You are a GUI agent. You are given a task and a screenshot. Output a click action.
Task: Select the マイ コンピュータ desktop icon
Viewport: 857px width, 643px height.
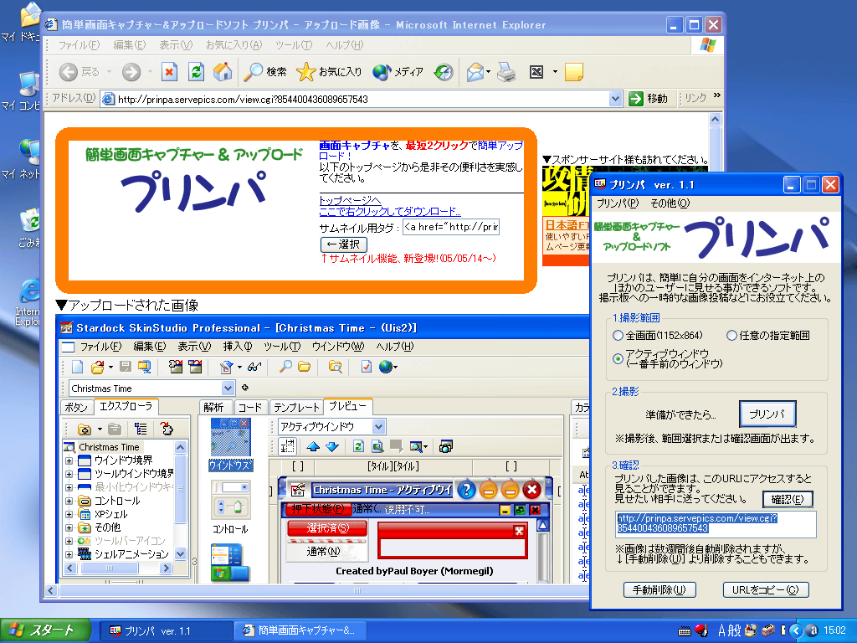pos(22,92)
